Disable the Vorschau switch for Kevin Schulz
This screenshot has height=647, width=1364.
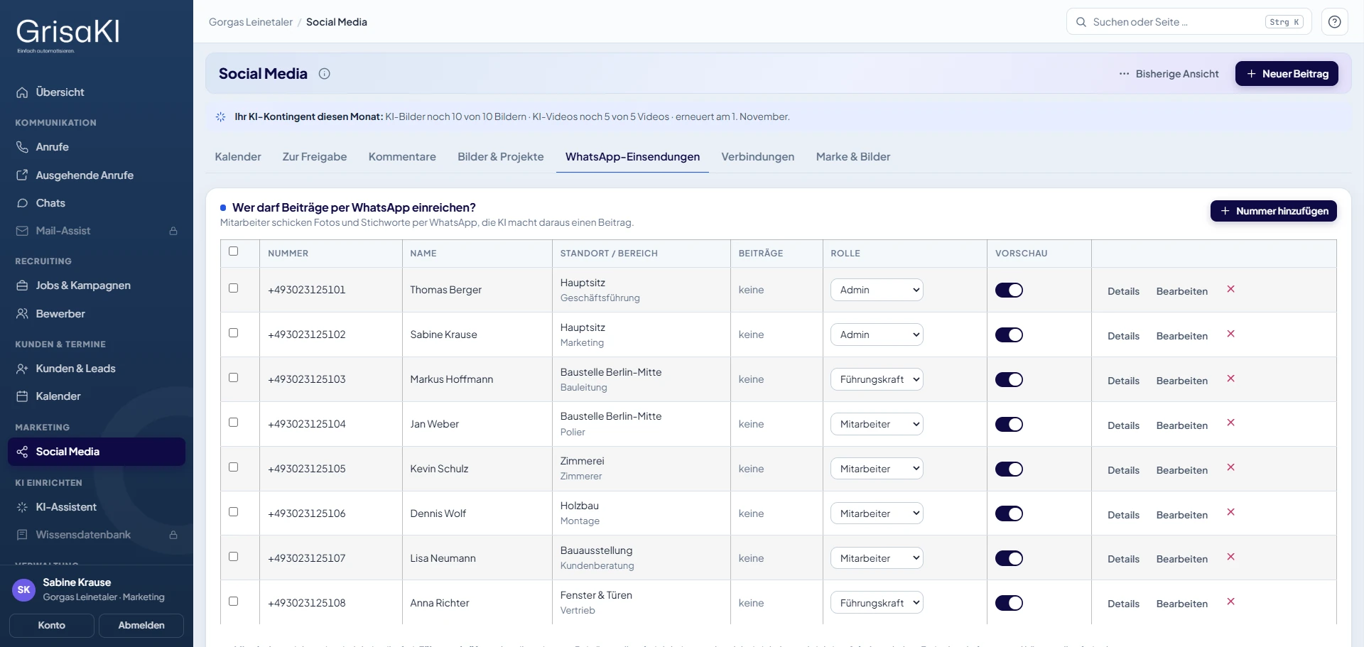[x=1009, y=469]
